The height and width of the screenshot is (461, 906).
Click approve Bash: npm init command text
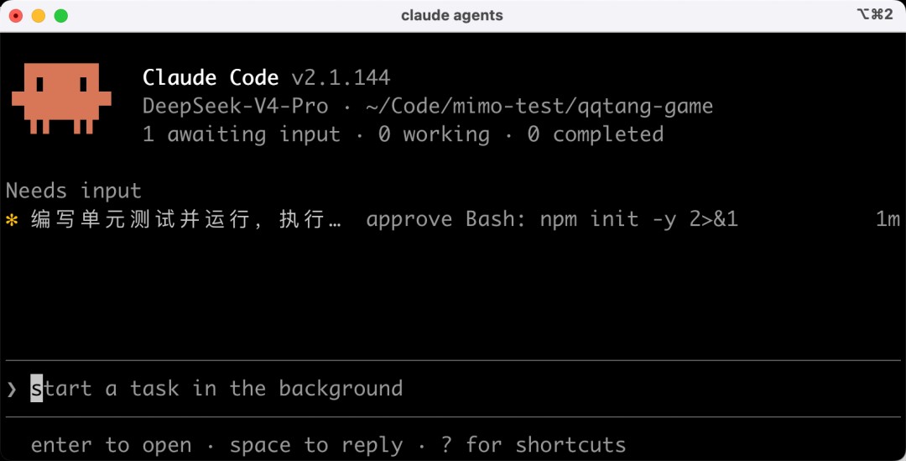pyautogui.click(x=552, y=220)
